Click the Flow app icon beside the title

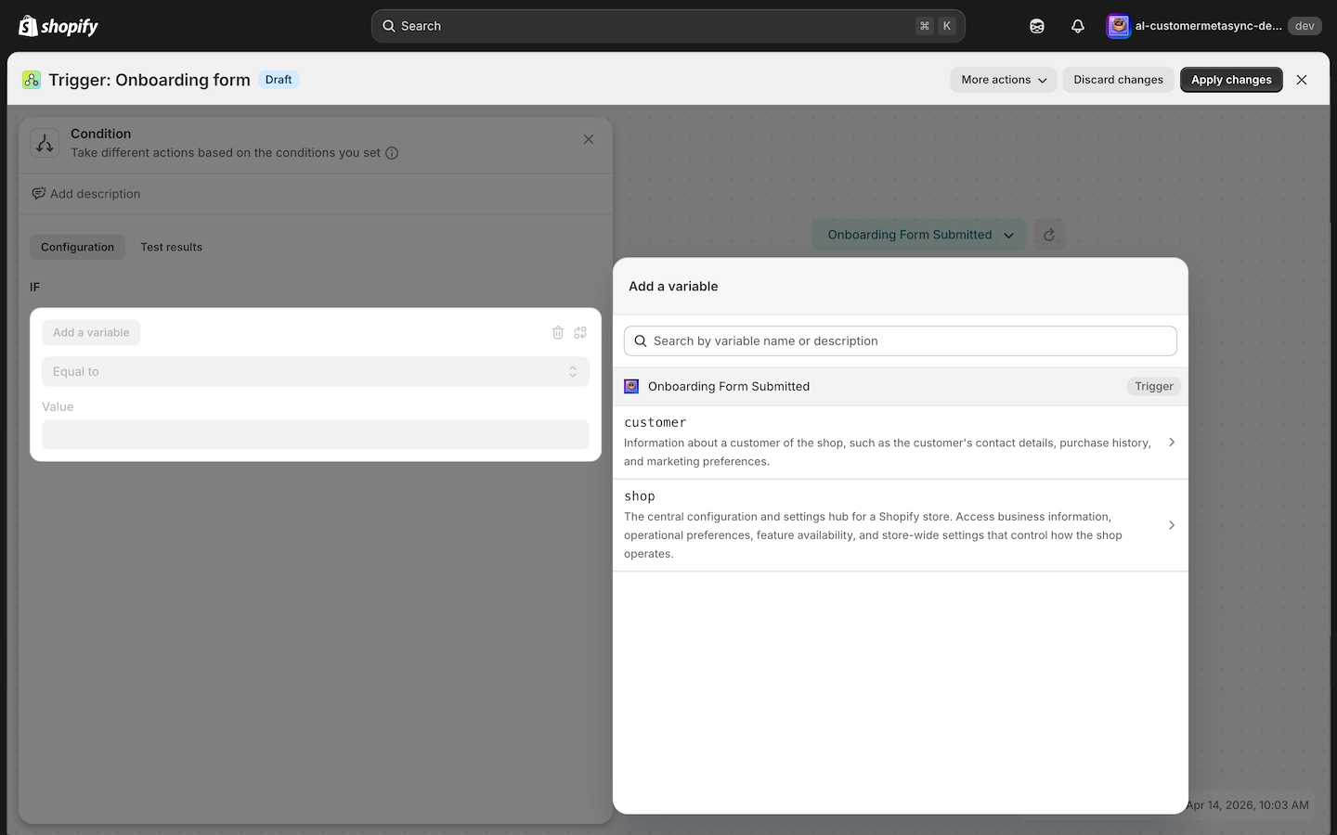click(32, 80)
